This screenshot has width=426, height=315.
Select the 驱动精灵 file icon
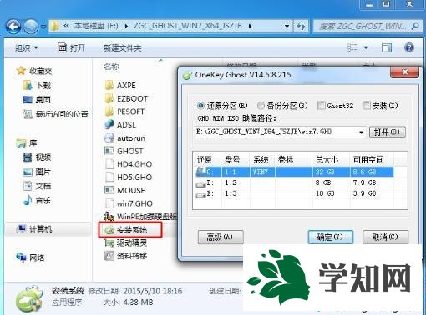(x=109, y=242)
